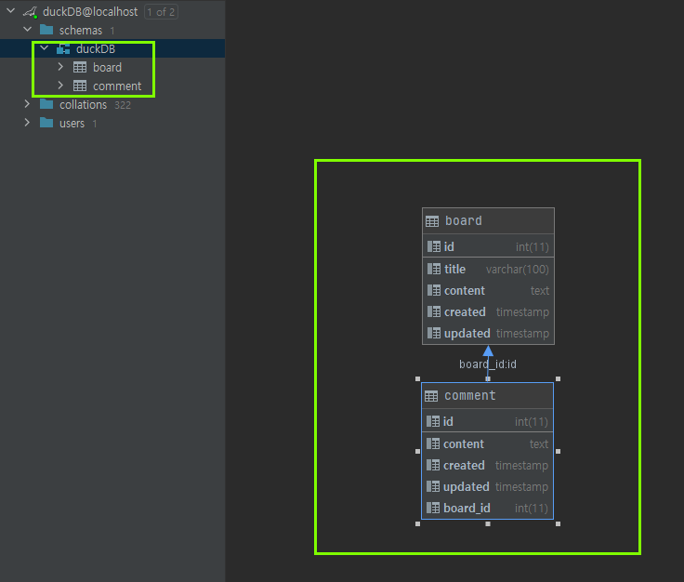Click the content column icon in comment diagram
This screenshot has width=684, height=582.
tap(433, 443)
